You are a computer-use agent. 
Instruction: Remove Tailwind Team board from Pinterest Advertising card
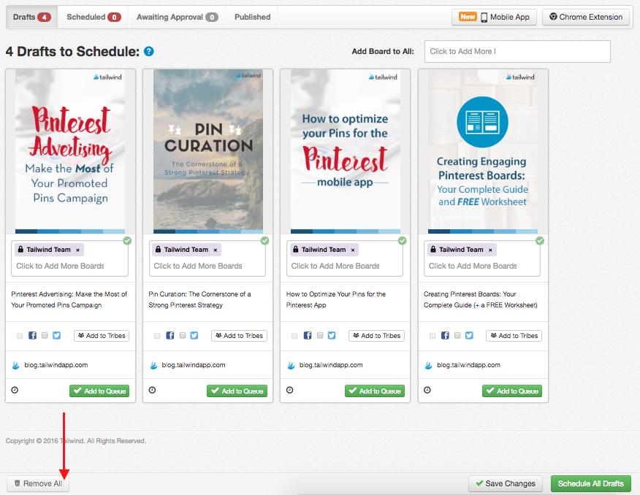click(77, 250)
